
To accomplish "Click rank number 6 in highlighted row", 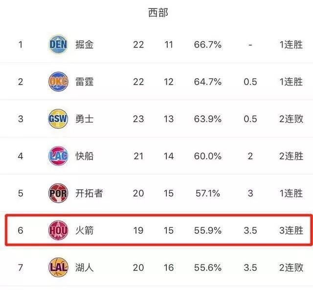I will pyautogui.click(x=21, y=230).
